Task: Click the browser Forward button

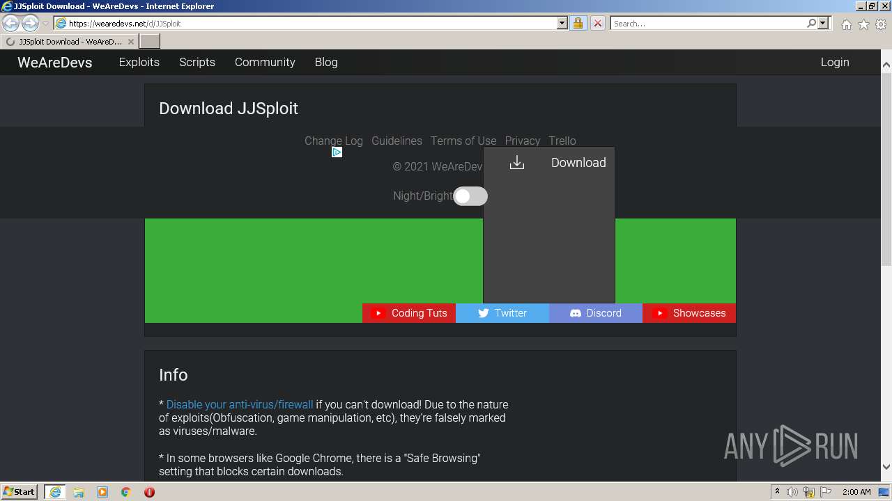Action: pos(30,23)
